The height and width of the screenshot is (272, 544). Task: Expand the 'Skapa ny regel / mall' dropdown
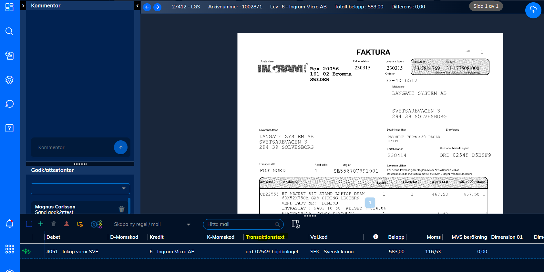188,224
